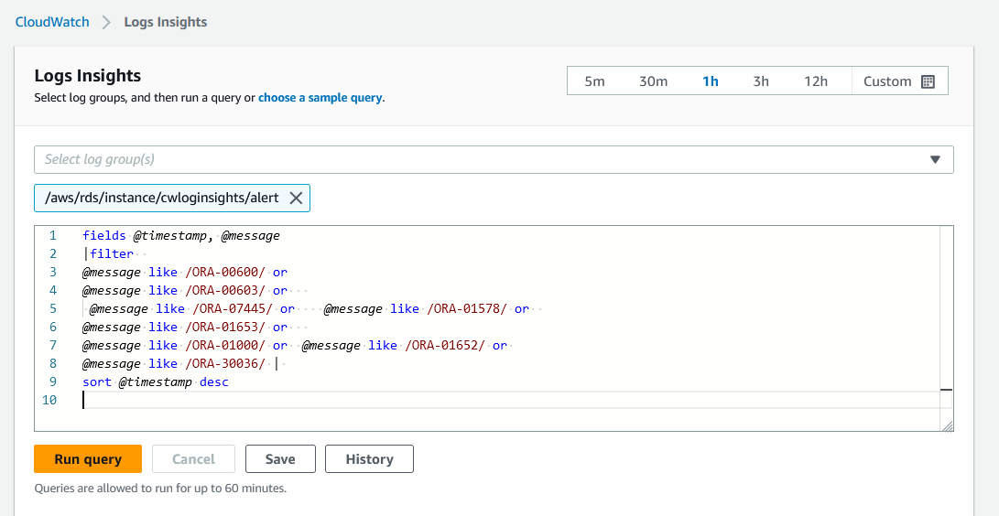Select the 5m time range
The image size is (999, 516).
tap(594, 81)
